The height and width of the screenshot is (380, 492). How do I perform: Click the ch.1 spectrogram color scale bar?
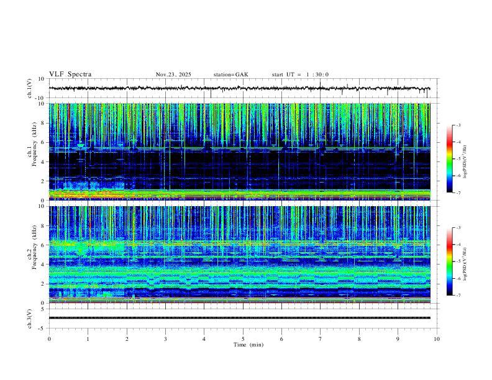[x=449, y=159]
